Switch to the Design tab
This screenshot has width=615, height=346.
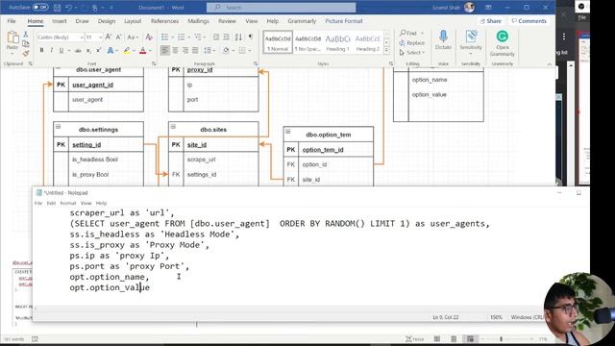107,21
